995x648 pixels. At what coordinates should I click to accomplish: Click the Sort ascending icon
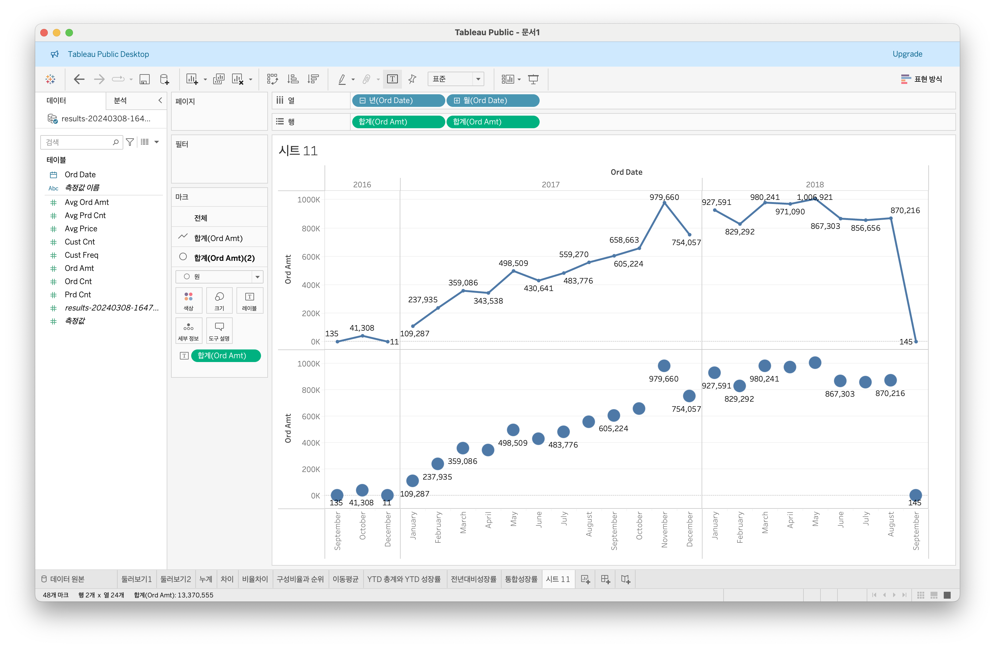point(293,79)
